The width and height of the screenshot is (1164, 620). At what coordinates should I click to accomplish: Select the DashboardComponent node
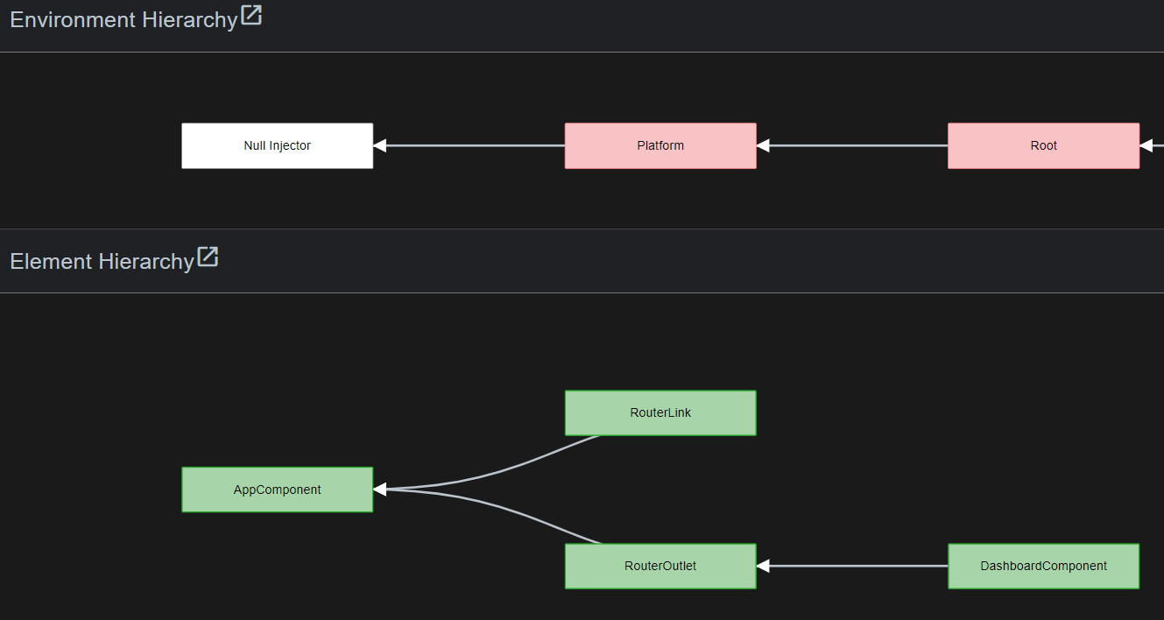tap(1043, 566)
